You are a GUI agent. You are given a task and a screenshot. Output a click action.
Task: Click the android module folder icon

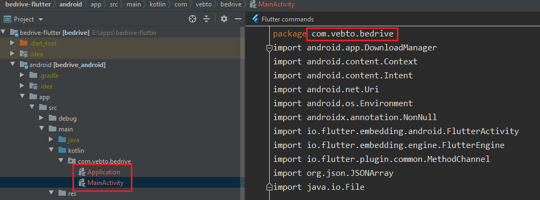point(24,65)
